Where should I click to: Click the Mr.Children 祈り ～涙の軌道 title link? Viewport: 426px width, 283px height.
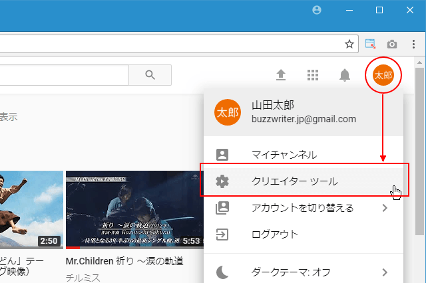tap(124, 261)
